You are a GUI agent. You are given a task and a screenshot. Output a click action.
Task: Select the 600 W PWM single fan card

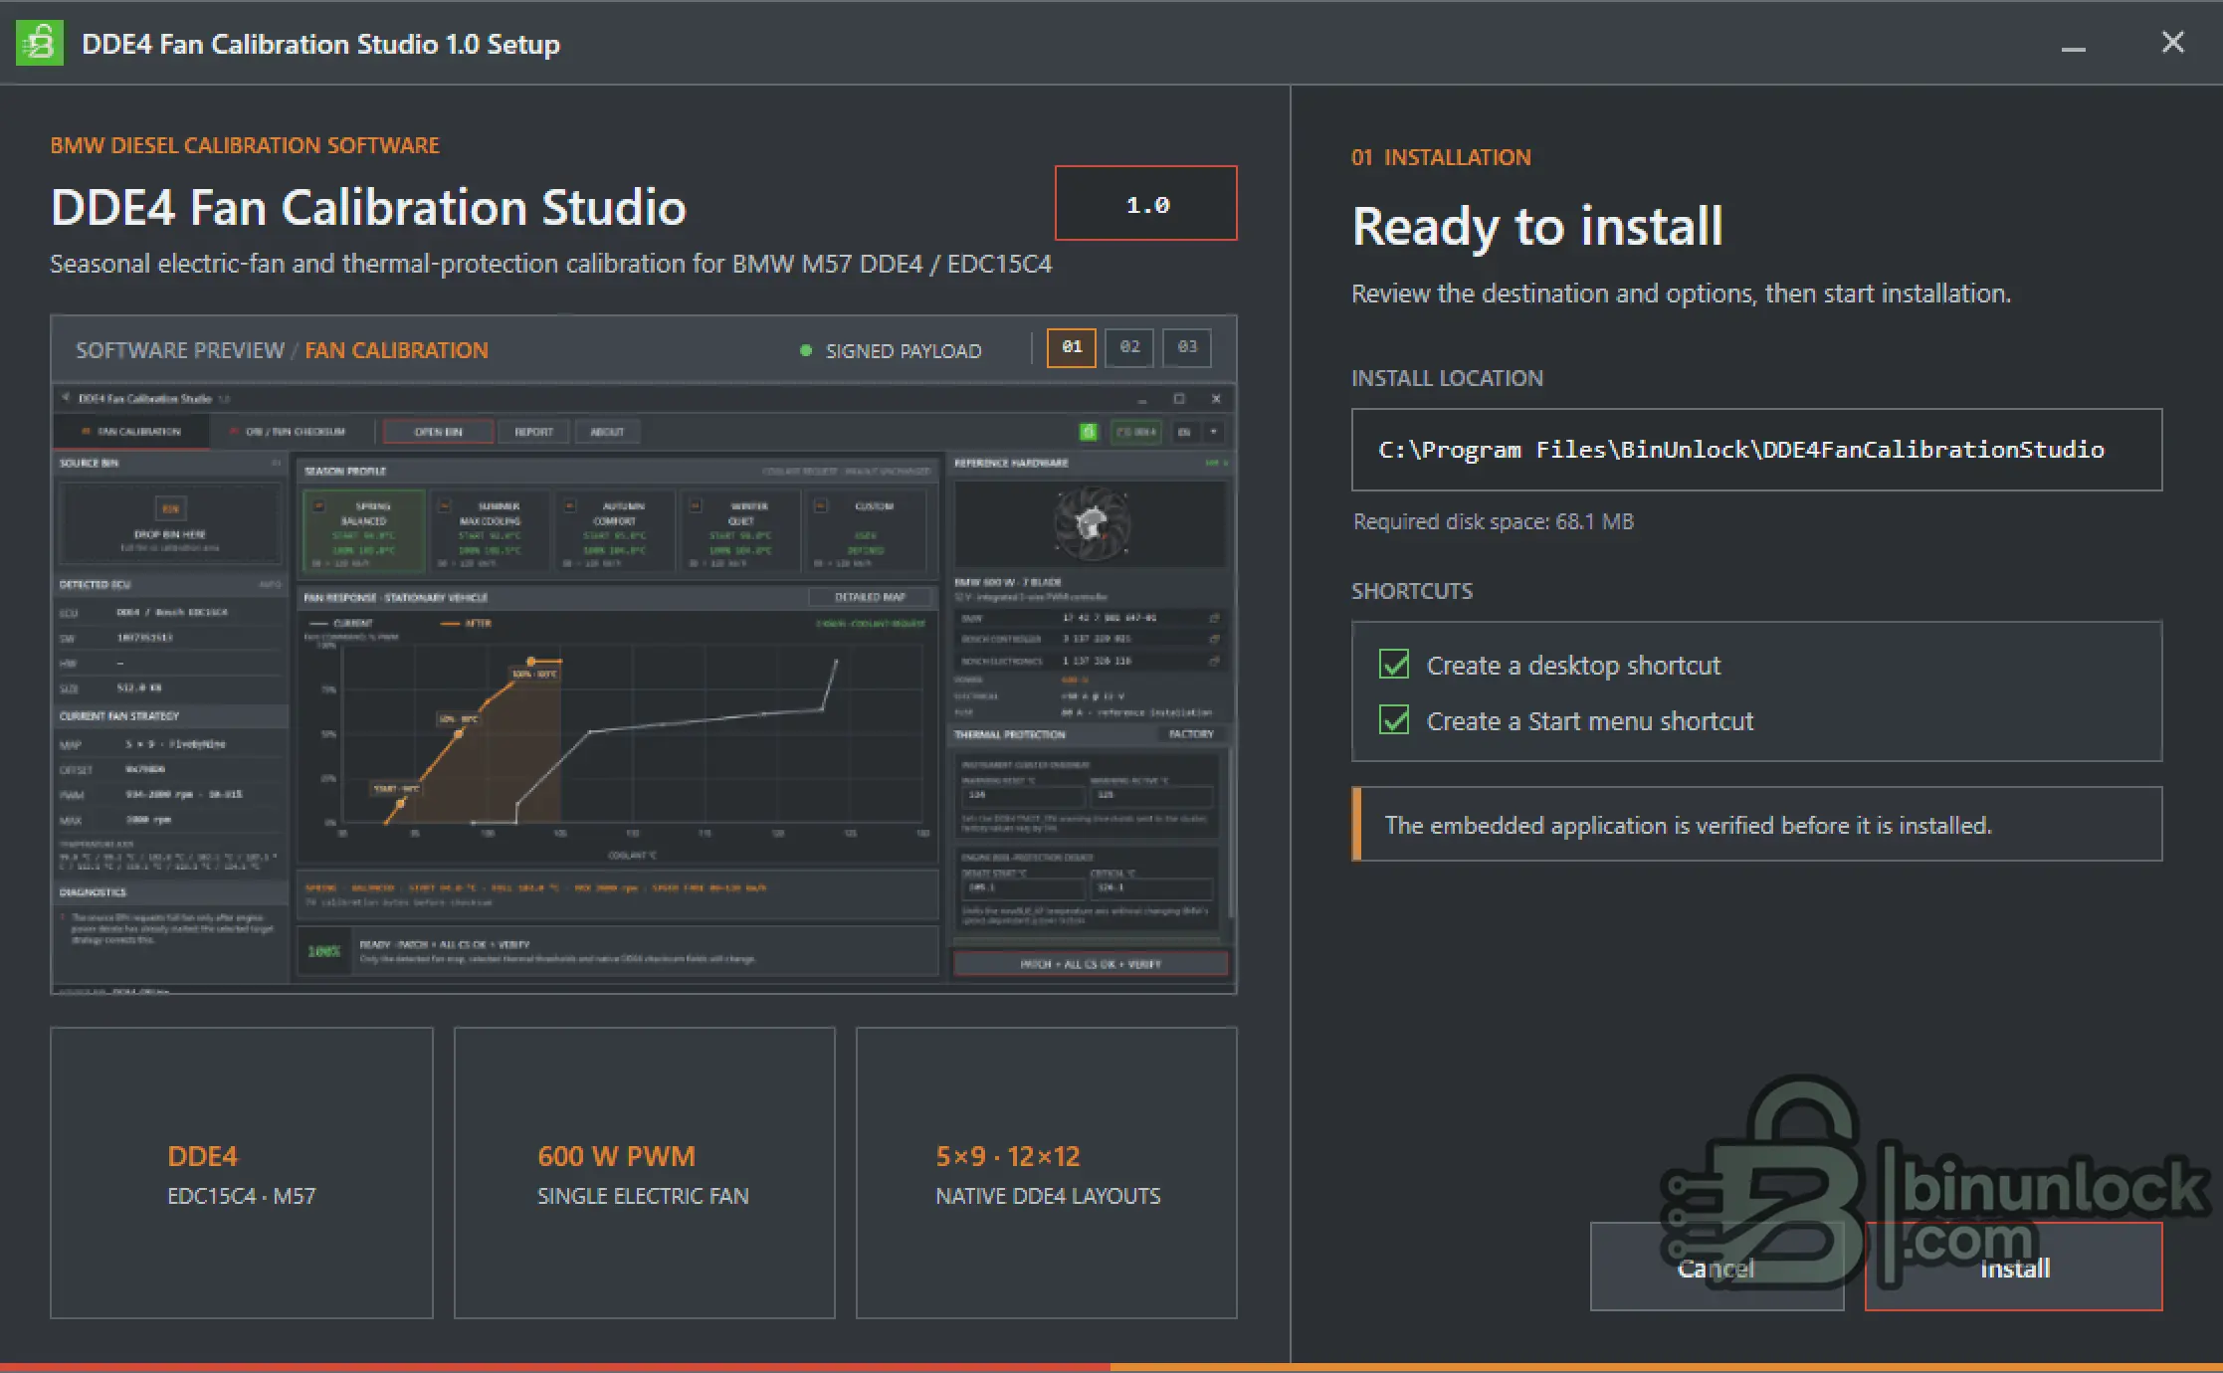point(645,1173)
